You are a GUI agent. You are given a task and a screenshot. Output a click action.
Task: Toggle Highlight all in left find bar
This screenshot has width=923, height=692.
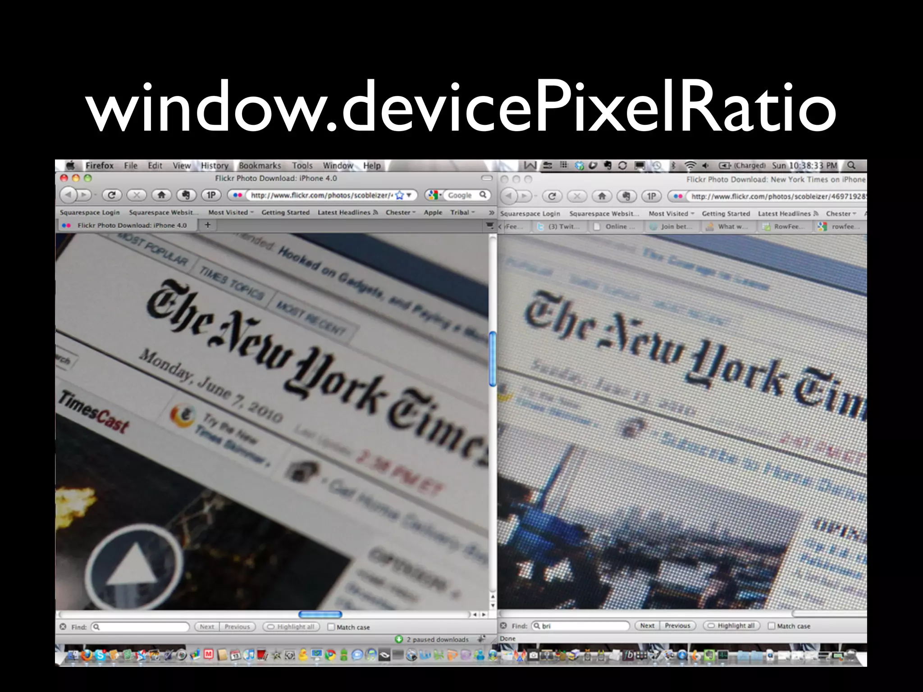[291, 627]
